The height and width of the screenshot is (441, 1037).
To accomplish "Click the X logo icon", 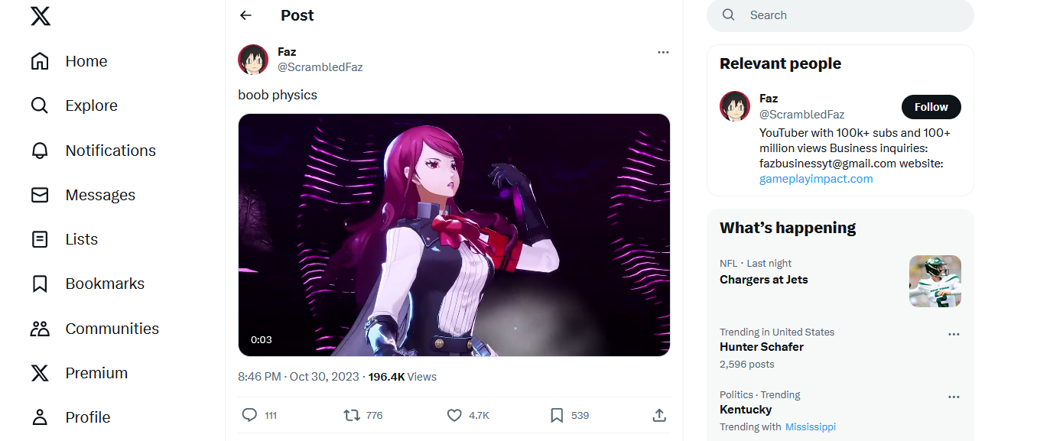I will coord(41,16).
